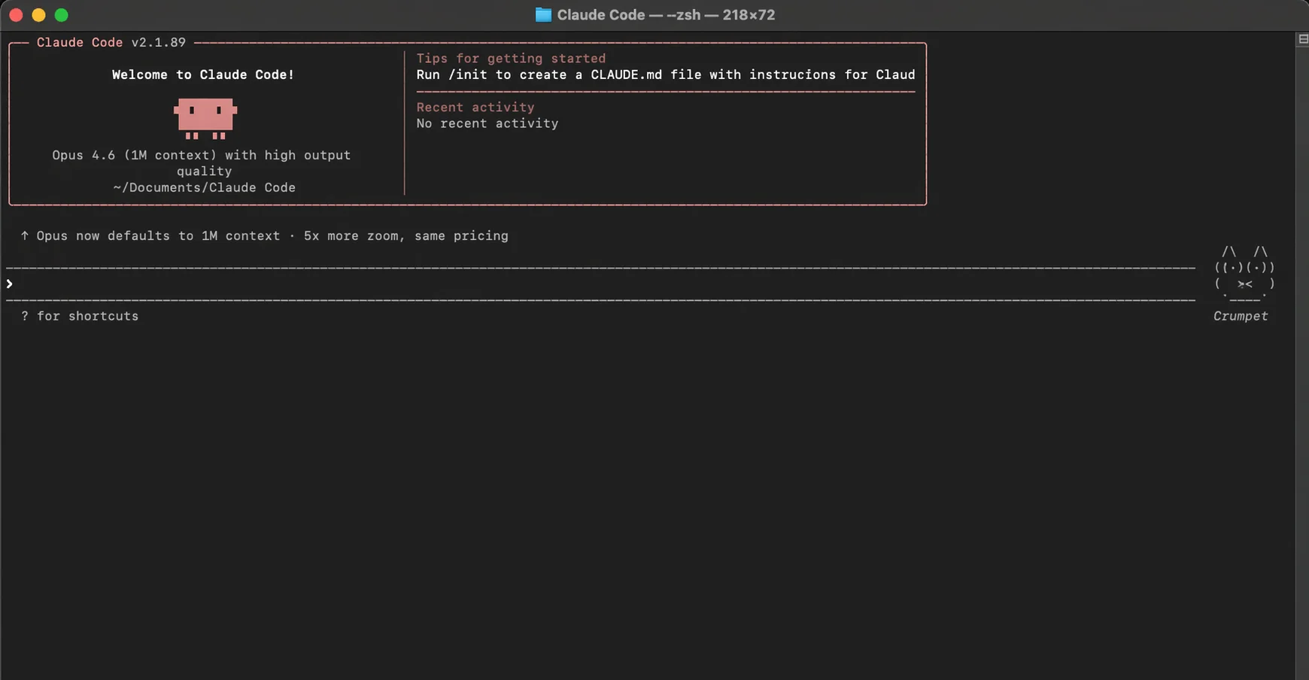The image size is (1309, 680).
Task: Click the Crumpet ASCII owl companion
Action: pyautogui.click(x=1244, y=275)
